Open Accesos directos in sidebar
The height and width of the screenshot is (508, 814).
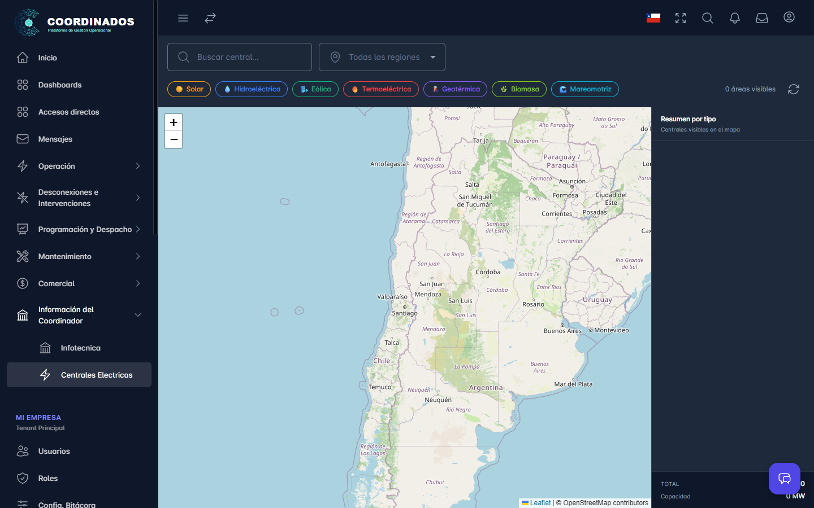79,112
